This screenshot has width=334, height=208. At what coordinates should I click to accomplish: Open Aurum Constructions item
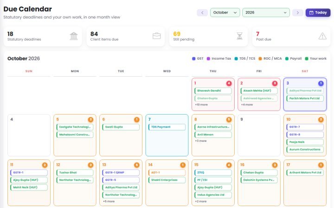[x=305, y=149]
